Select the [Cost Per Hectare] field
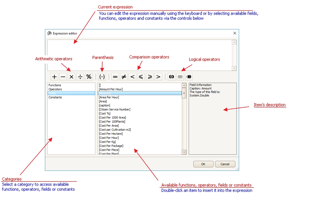Image resolution: width=332 pixels, height=218 pixels. point(140,134)
